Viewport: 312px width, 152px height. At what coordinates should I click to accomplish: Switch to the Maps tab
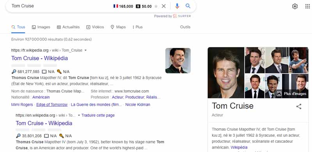[118, 27]
